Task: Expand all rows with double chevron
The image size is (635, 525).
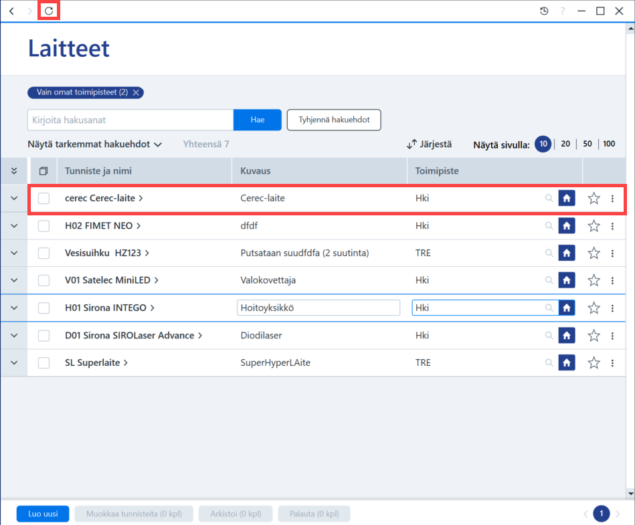Action: pyautogui.click(x=14, y=171)
